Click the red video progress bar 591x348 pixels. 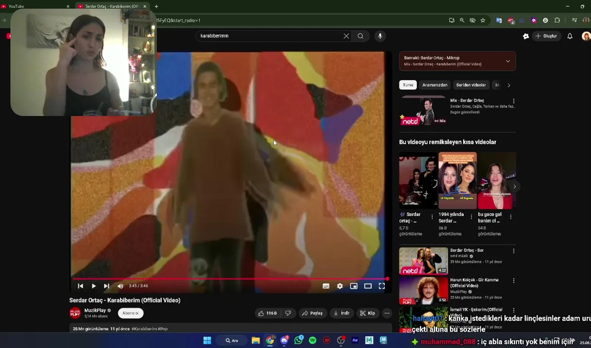230,279
